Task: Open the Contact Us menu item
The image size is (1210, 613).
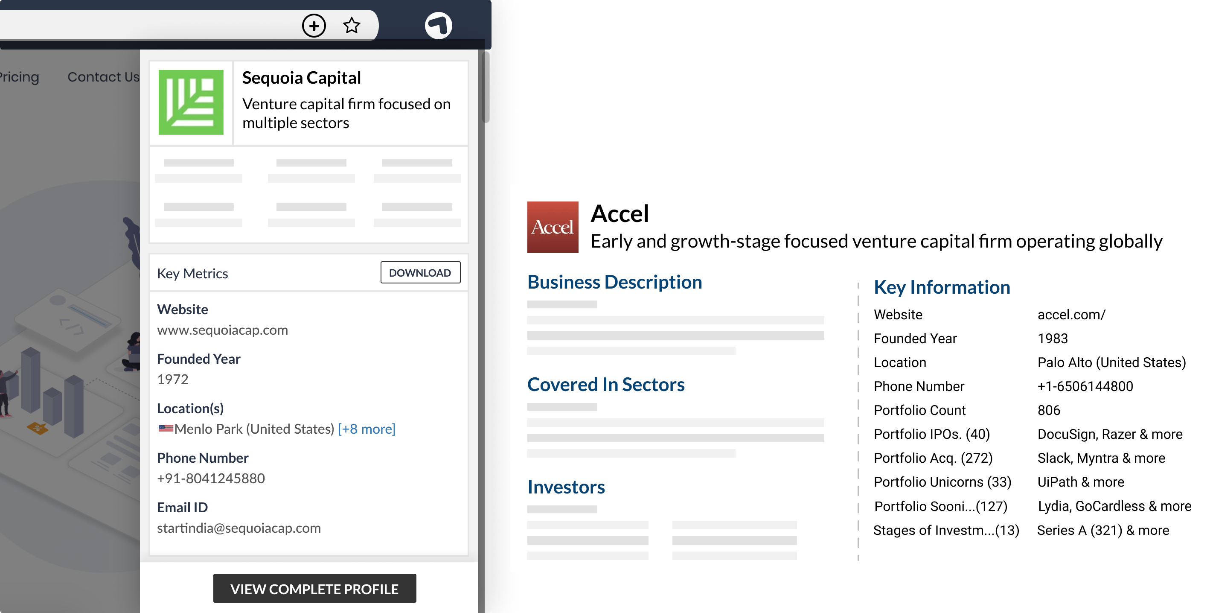Action: coord(103,77)
